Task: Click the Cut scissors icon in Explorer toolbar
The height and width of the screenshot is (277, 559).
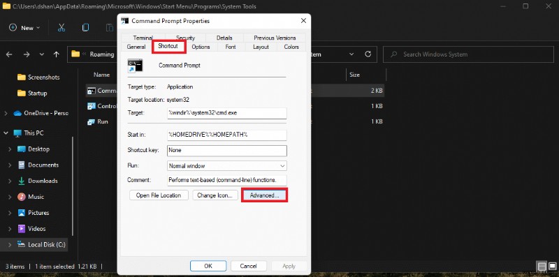Action: click(61, 28)
